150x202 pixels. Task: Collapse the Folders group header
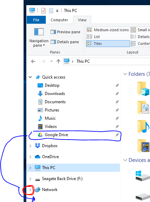click(x=125, y=74)
